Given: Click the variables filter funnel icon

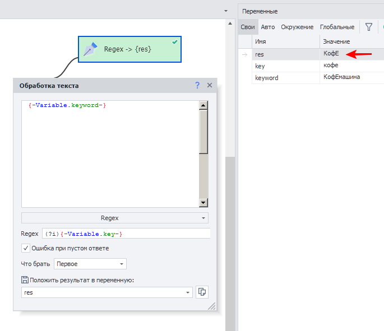Looking at the screenshot, I should pyautogui.click(x=369, y=26).
